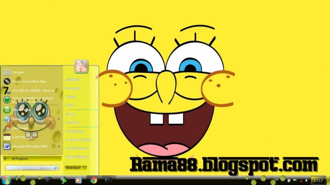Open the Action Center flag icon

click(x=295, y=181)
